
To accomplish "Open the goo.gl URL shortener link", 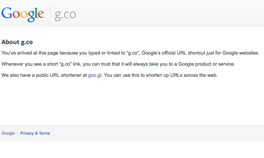I will [x=95, y=75].
